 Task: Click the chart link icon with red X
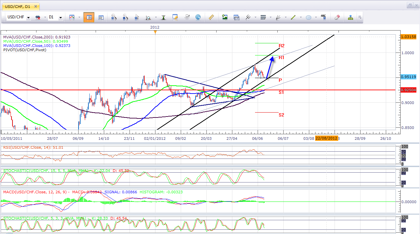click(38, 17)
